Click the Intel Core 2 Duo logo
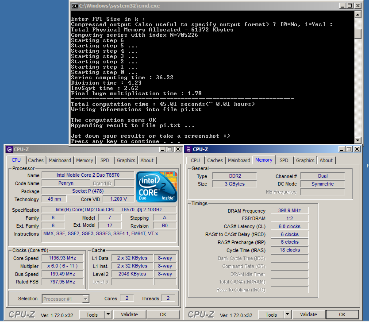The width and height of the screenshot is (369, 322). 157,187
